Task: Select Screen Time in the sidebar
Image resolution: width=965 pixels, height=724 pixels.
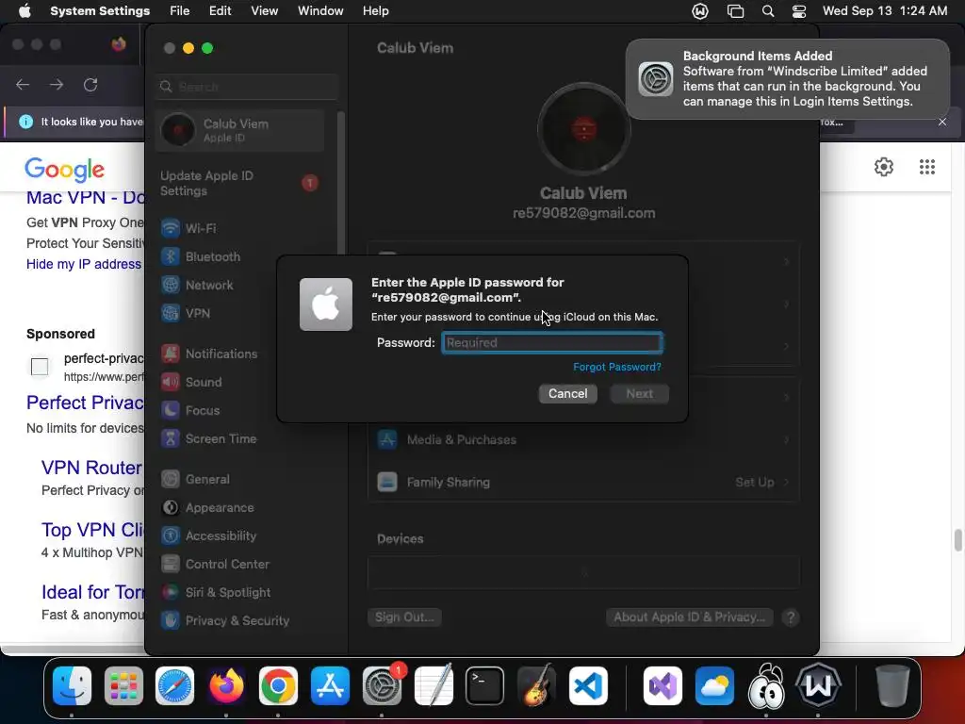Action: (x=240, y=439)
